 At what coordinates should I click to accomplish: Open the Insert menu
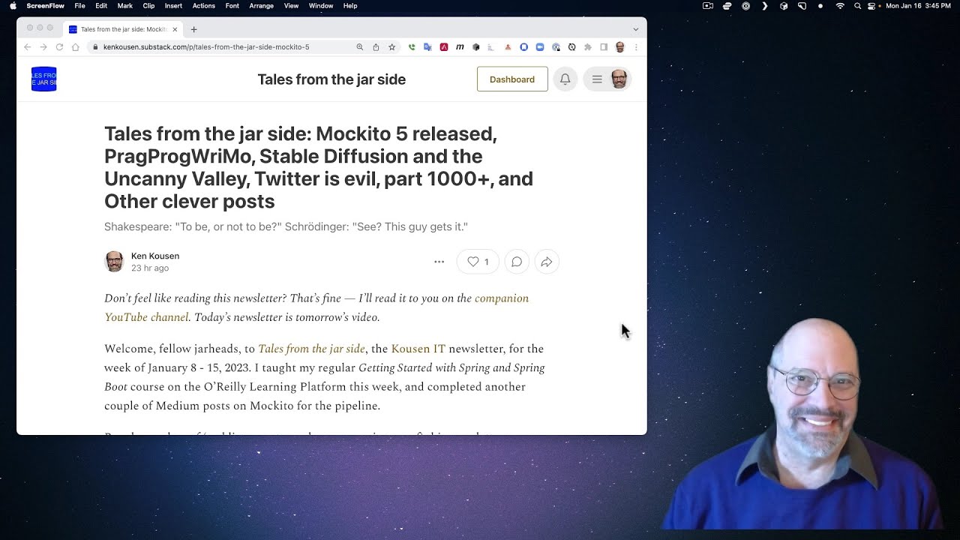[173, 5]
